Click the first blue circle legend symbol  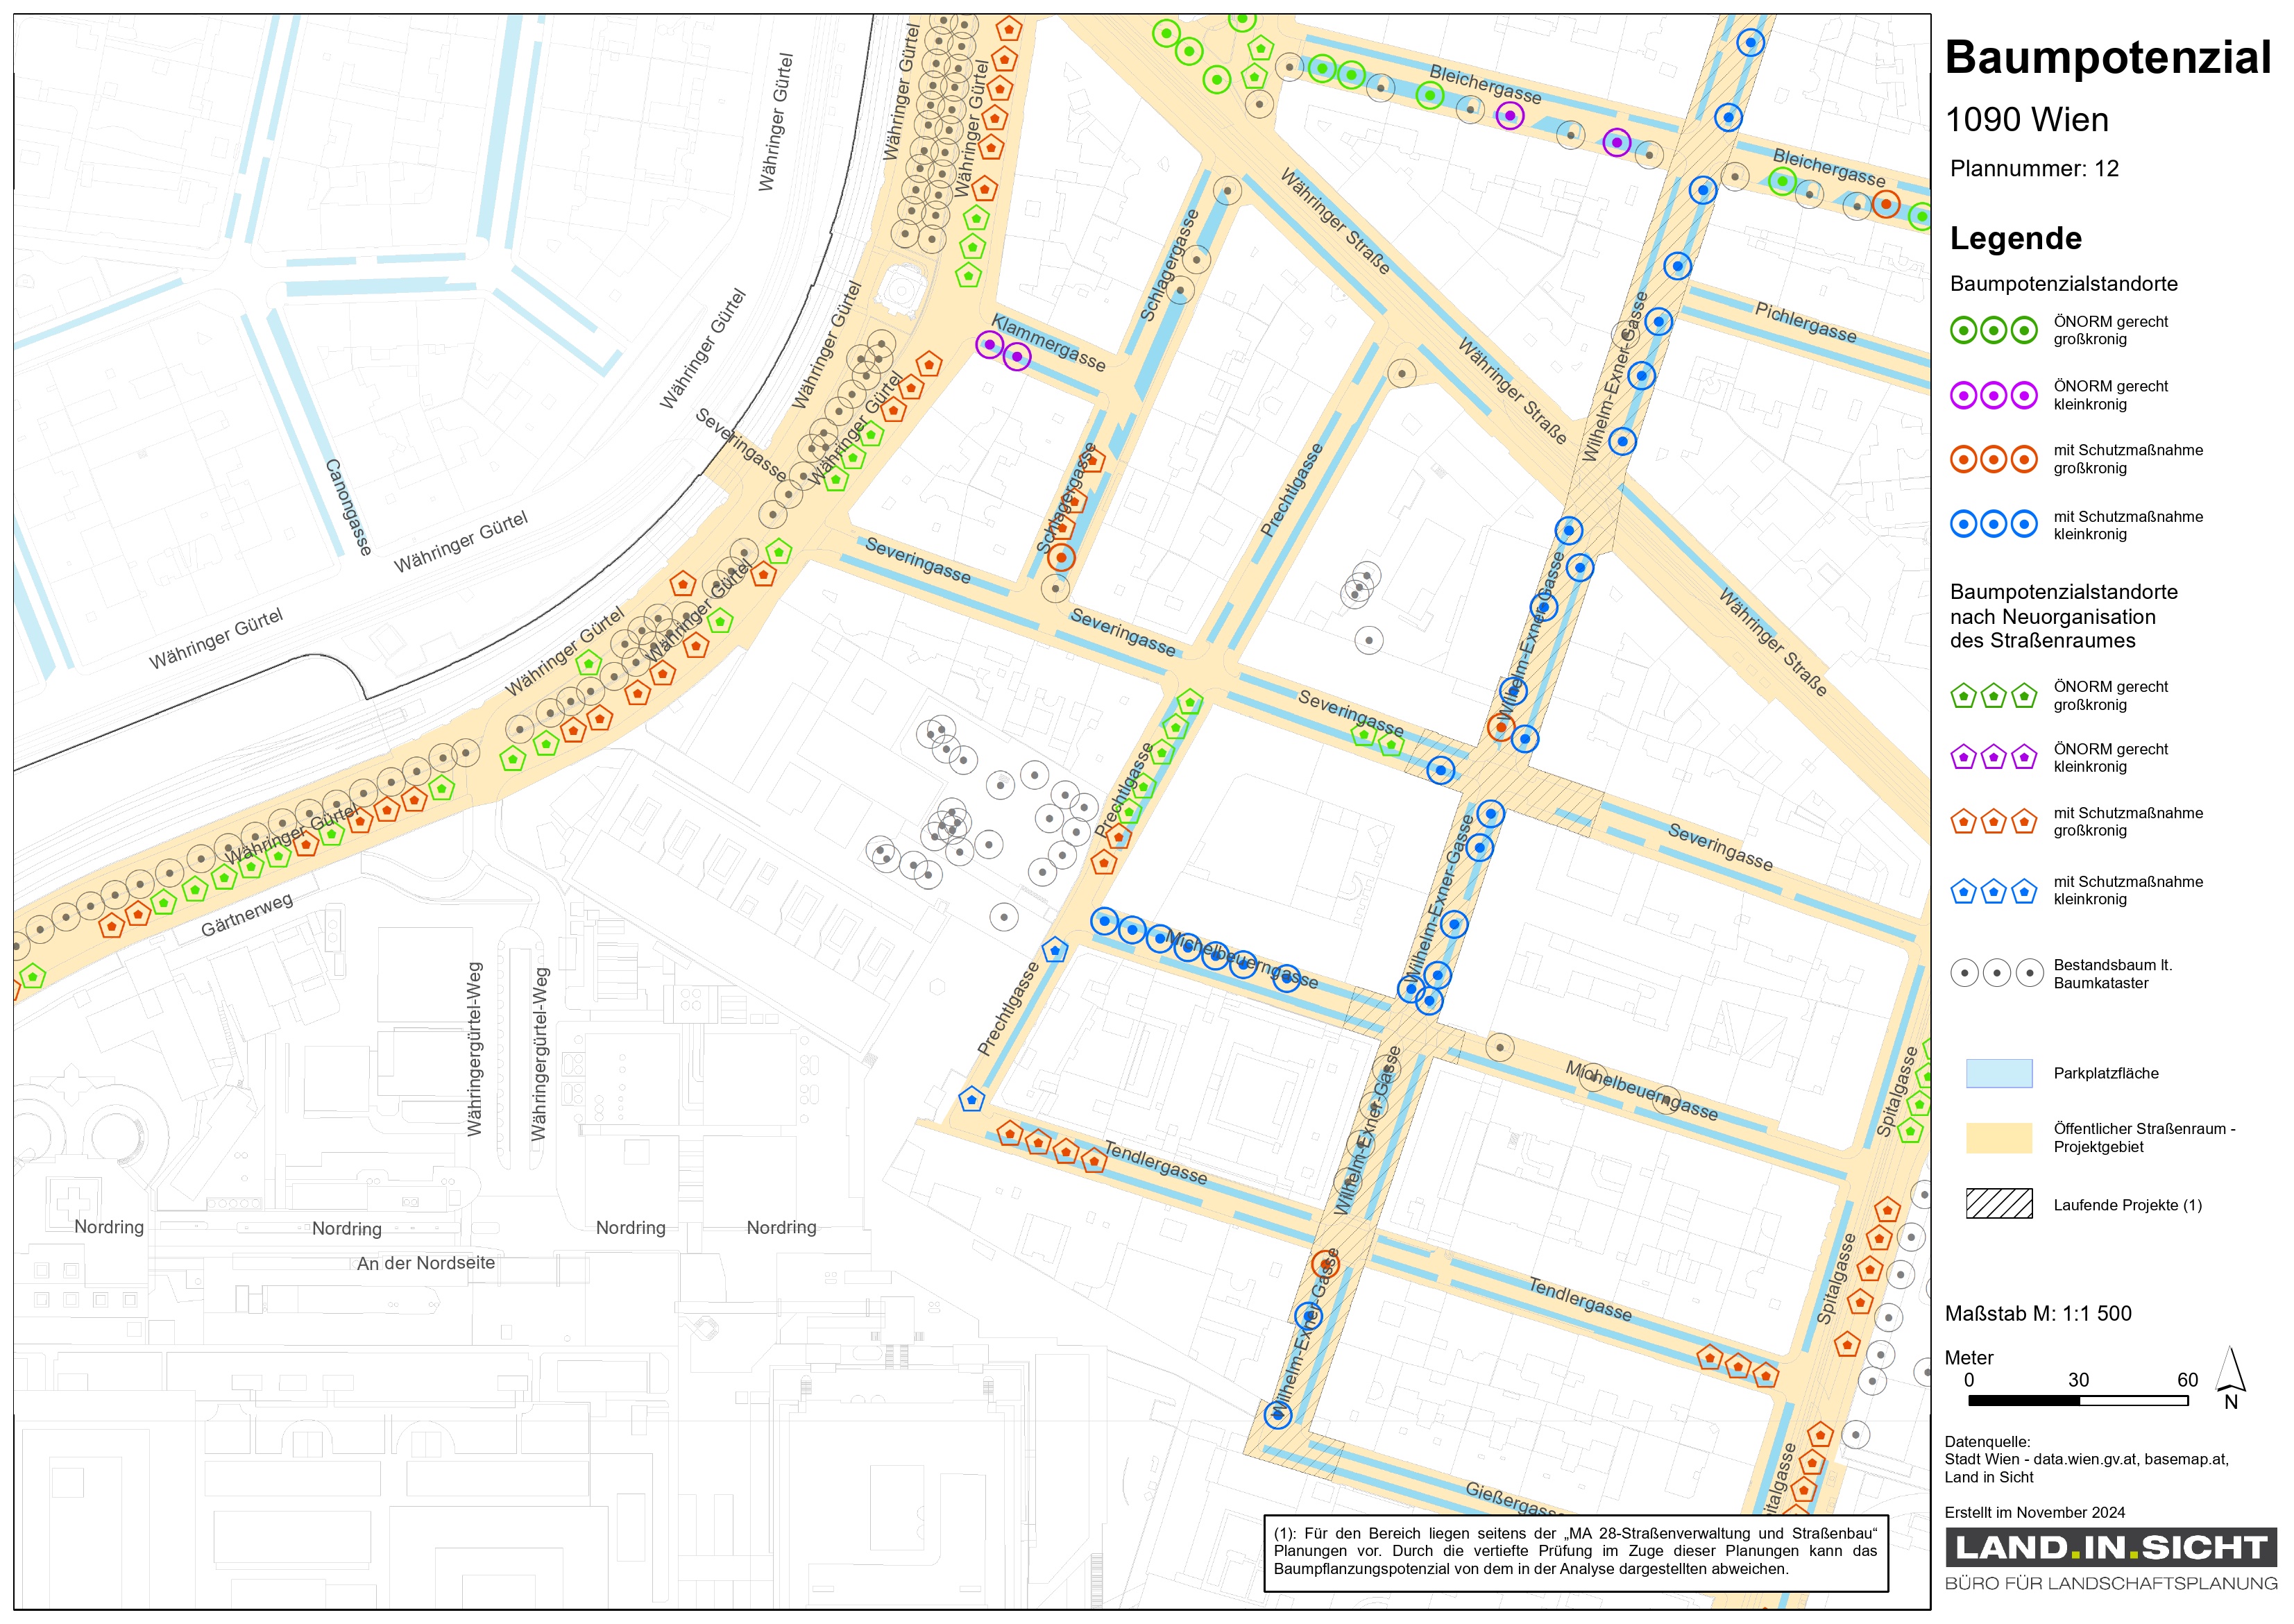tap(1963, 524)
